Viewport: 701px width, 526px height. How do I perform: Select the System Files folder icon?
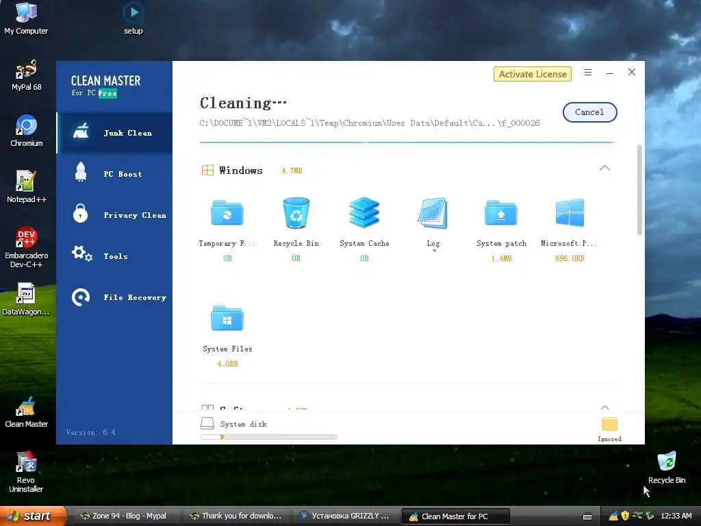pos(227,318)
